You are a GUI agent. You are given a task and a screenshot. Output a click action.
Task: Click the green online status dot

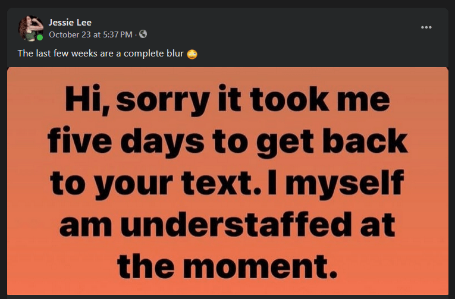(40, 37)
